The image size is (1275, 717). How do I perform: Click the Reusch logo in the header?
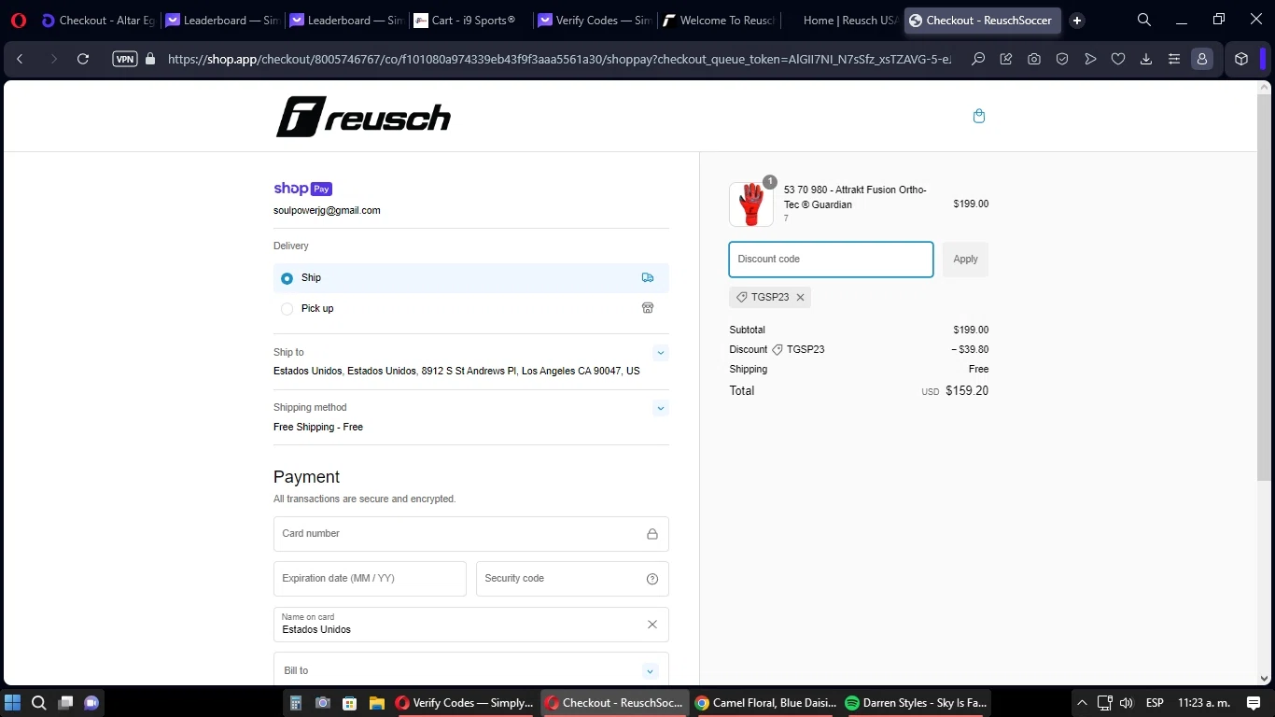click(x=363, y=117)
